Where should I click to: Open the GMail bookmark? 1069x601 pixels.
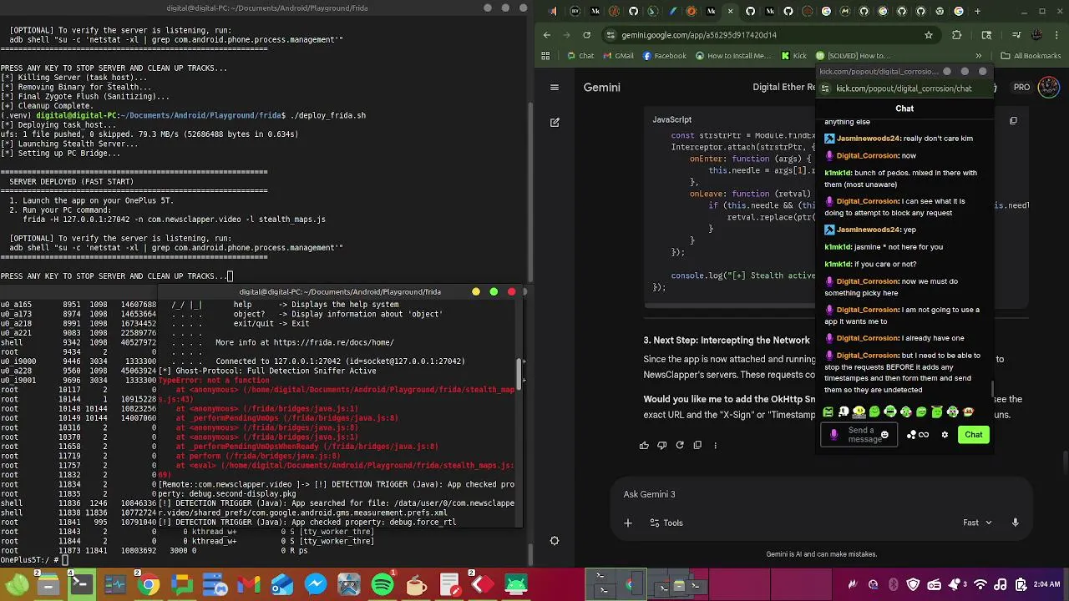click(618, 56)
